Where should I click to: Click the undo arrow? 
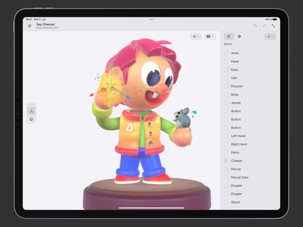tap(255, 26)
